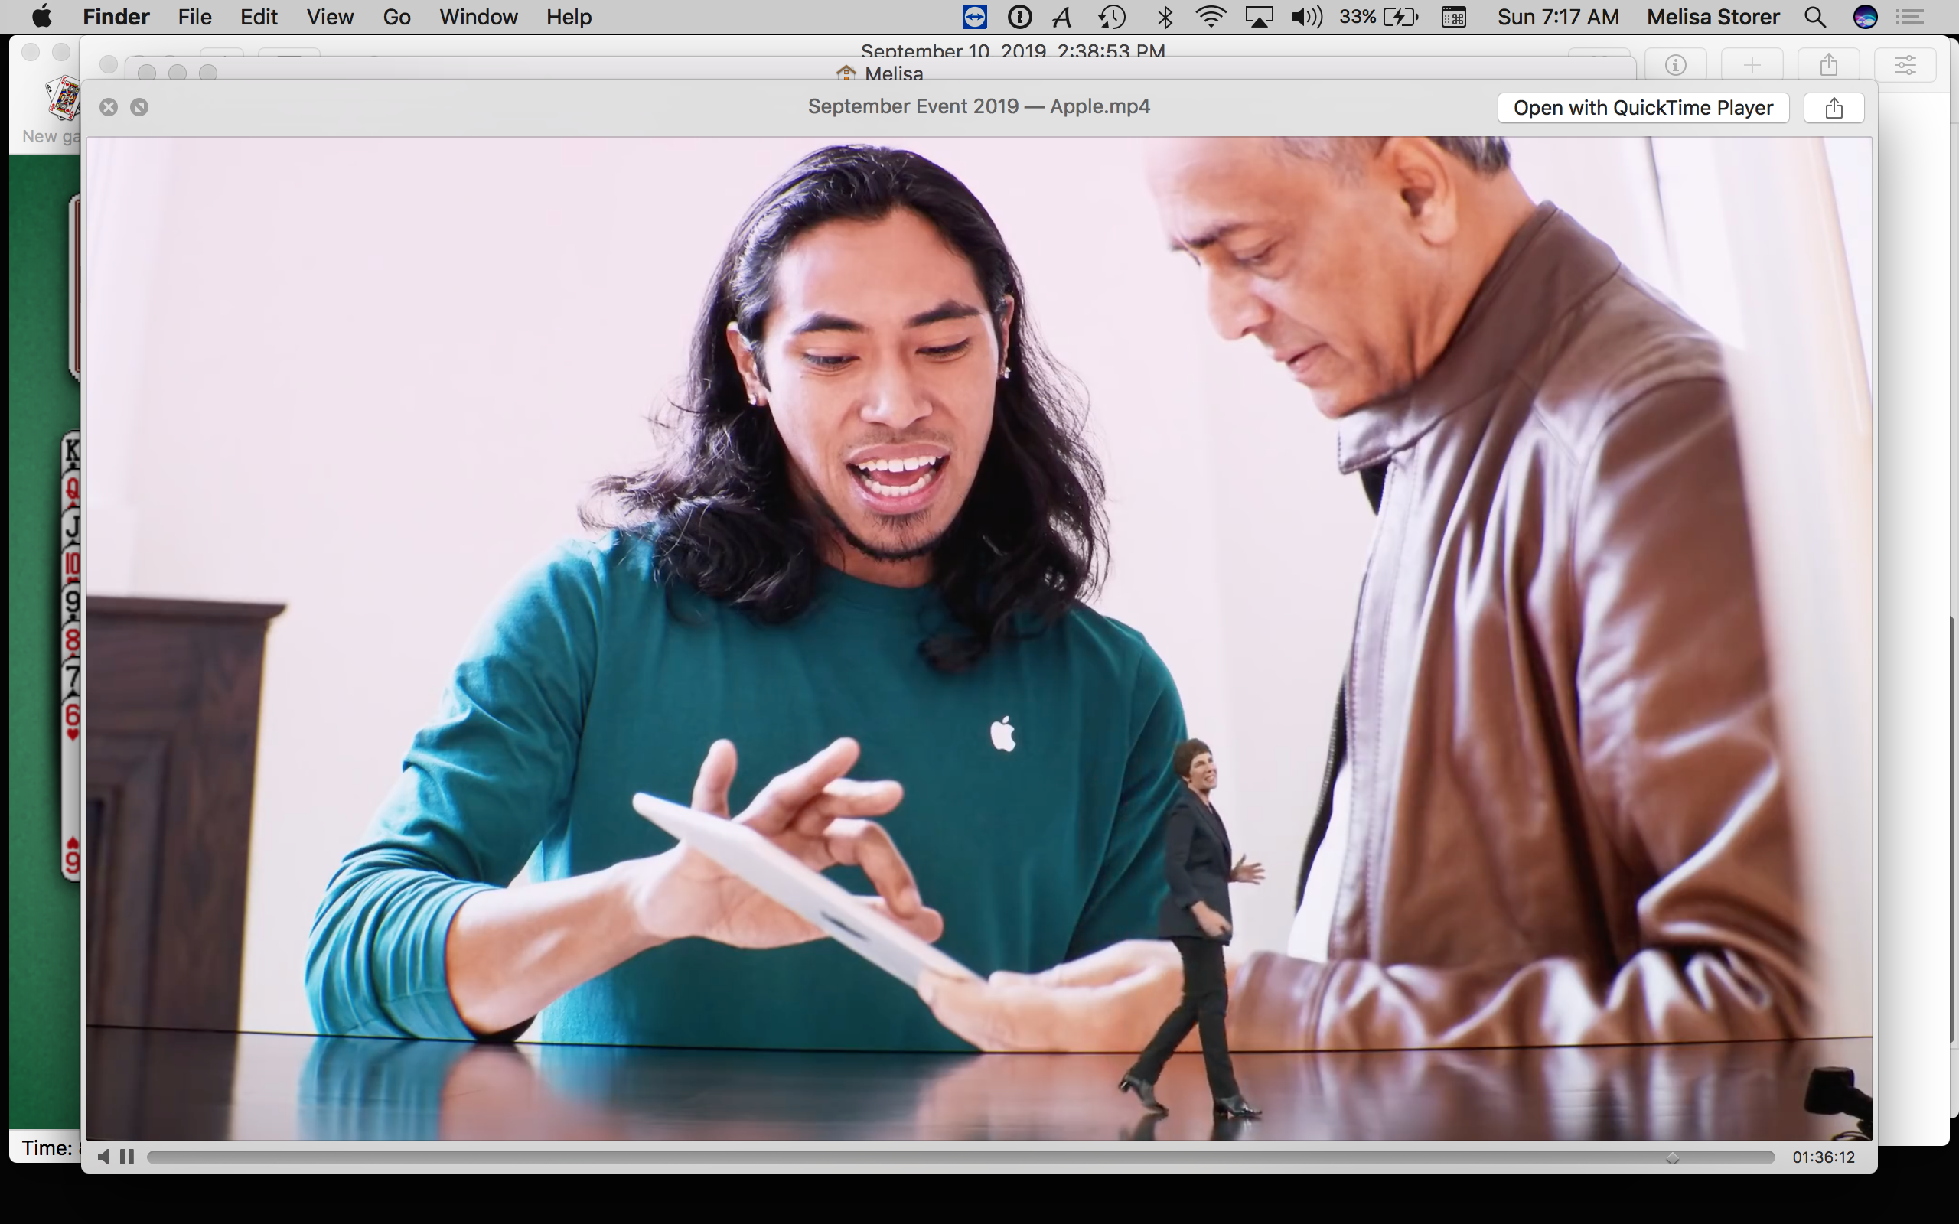
Task: Click the battery 33% status
Action: pyautogui.click(x=1377, y=17)
